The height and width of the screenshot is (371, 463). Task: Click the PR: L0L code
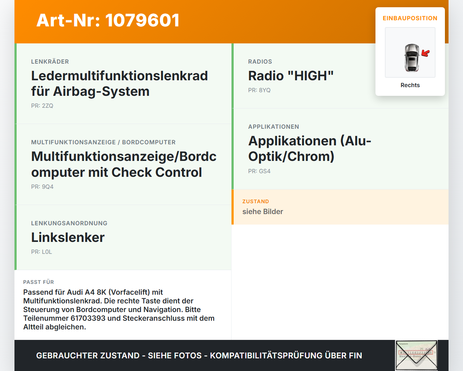coord(42,252)
